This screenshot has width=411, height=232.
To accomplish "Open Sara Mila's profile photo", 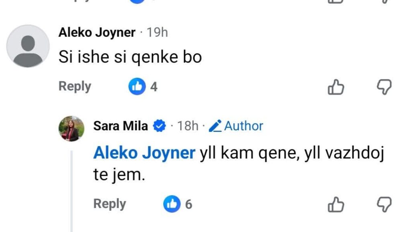I will pyautogui.click(x=71, y=129).
